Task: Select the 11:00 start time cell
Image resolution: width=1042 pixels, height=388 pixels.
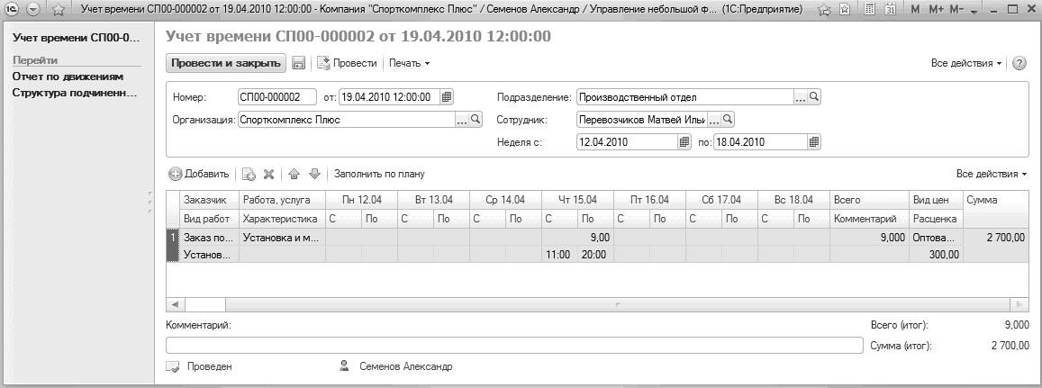Action: [559, 254]
